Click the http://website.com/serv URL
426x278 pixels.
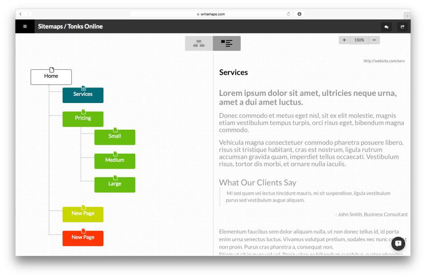384,61
